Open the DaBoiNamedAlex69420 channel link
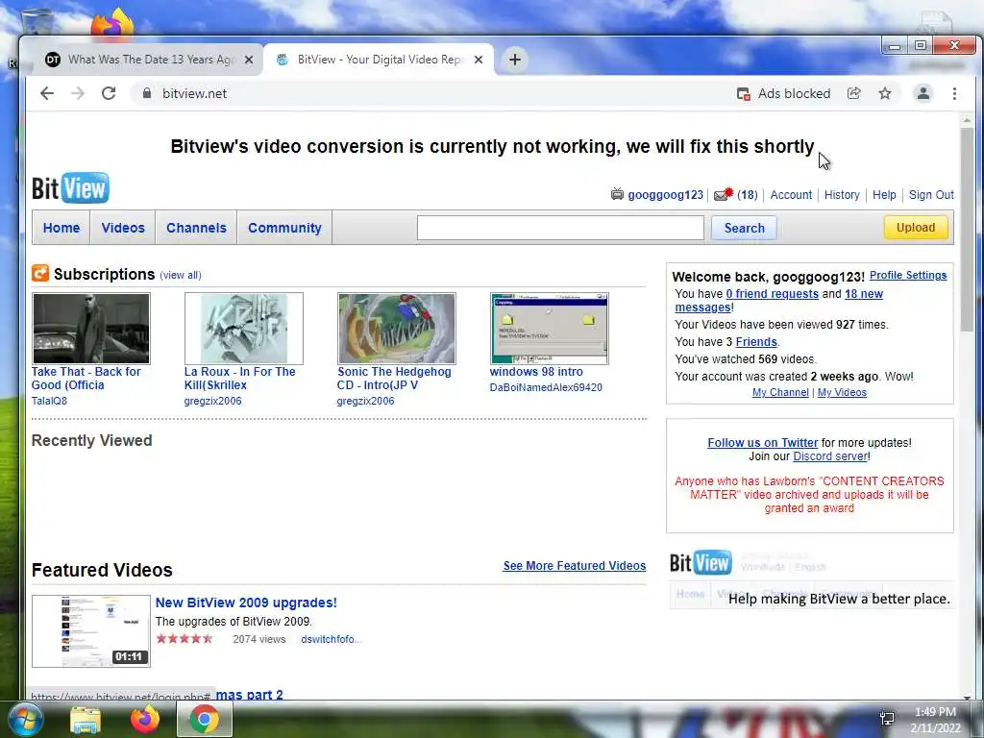Viewport: 984px width, 738px height. tap(546, 387)
